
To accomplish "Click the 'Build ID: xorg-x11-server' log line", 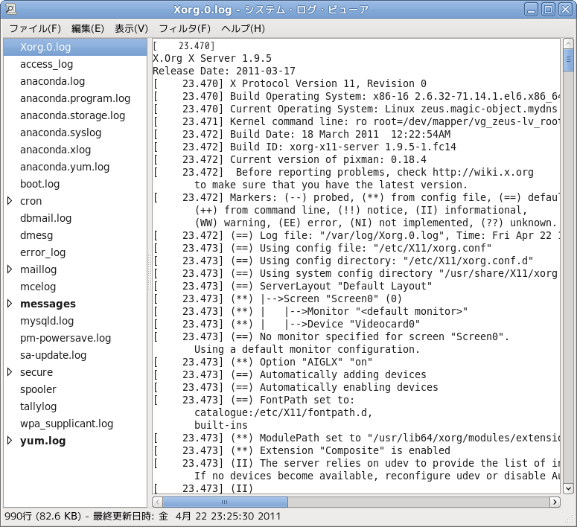I will pyautogui.click(x=305, y=147).
